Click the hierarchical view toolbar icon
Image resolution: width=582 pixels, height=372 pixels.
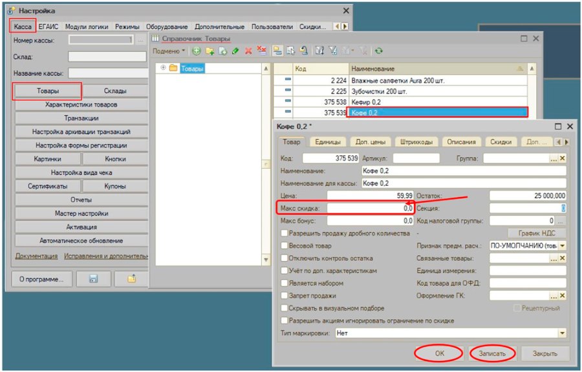click(277, 51)
